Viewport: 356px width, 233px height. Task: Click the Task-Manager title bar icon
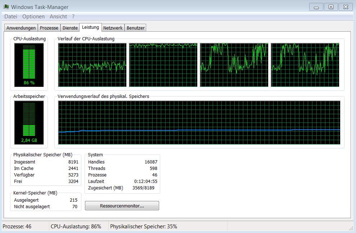pos(6,7)
